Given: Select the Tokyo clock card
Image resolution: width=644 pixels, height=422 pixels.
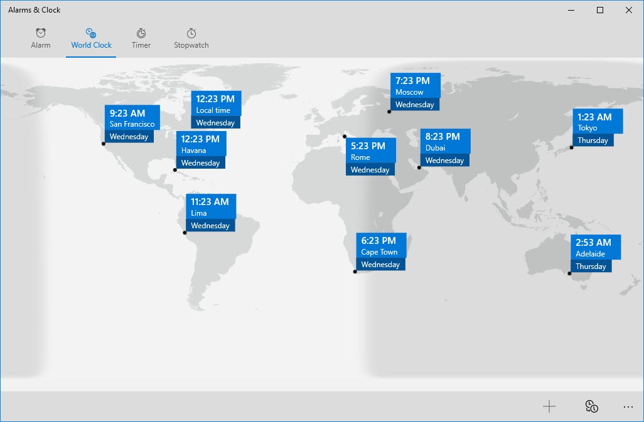Looking at the screenshot, I should pyautogui.click(x=597, y=125).
